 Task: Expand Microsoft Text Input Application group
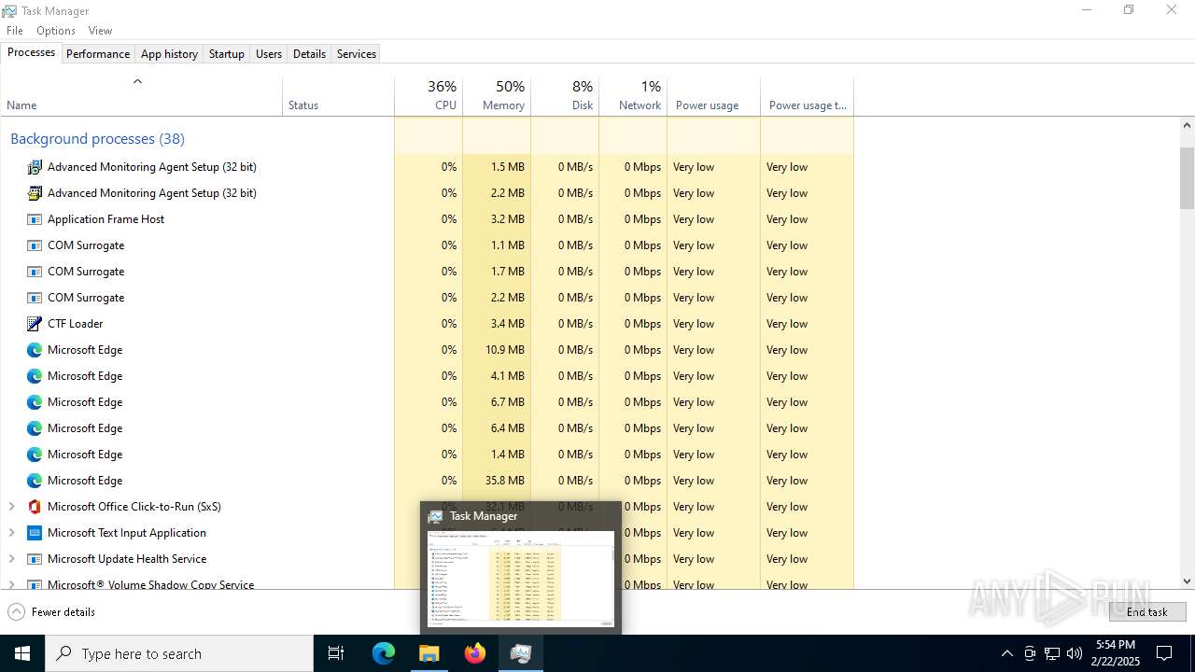point(11,533)
